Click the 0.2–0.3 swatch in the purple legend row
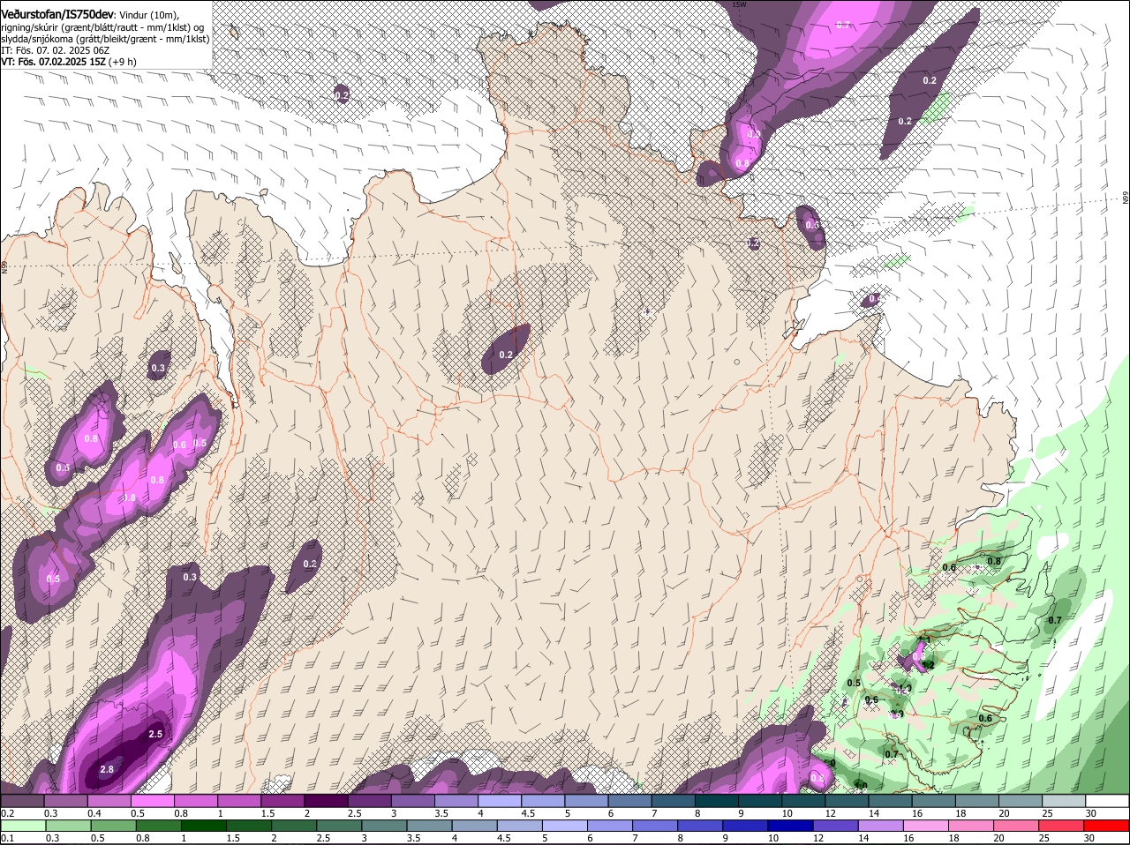1130x845 pixels. pyautogui.click(x=22, y=801)
